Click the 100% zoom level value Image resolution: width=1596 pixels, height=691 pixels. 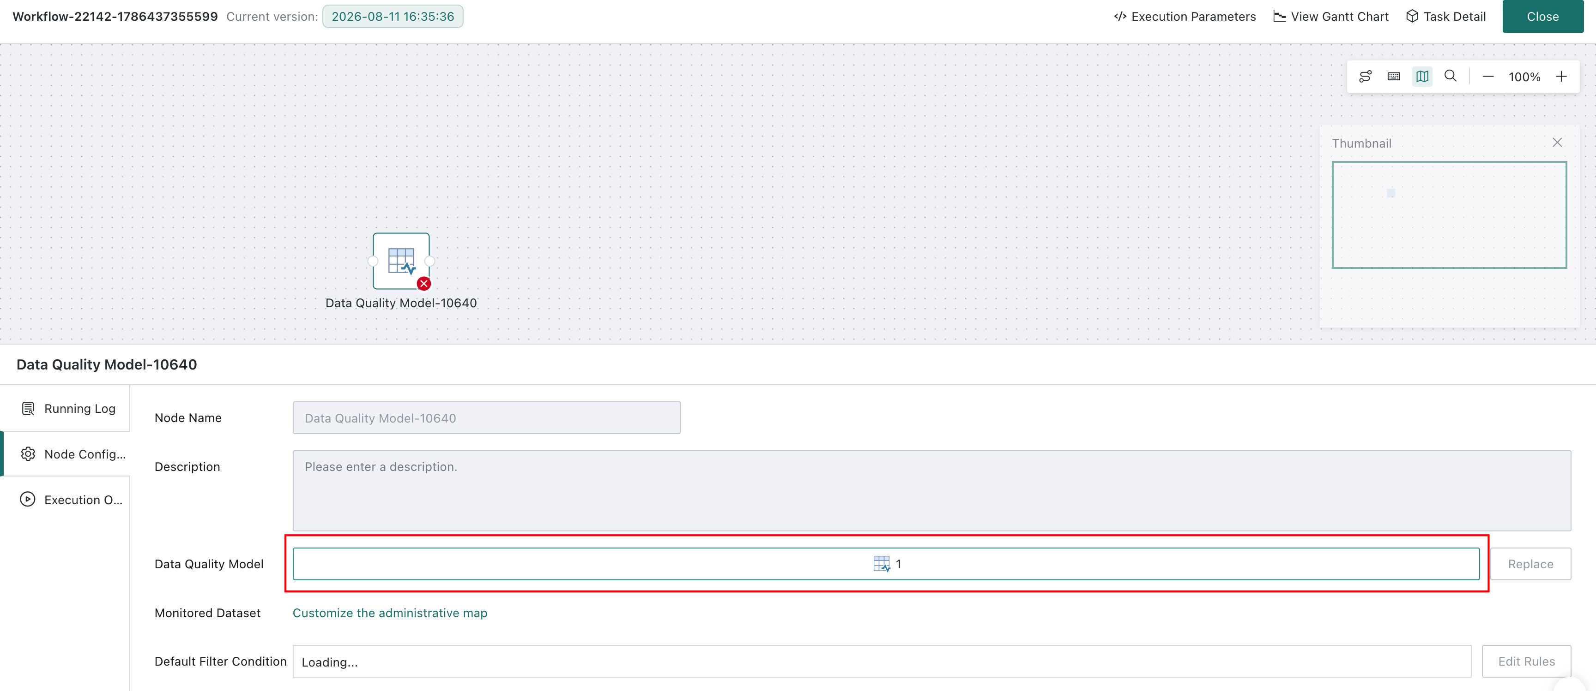coord(1524,77)
